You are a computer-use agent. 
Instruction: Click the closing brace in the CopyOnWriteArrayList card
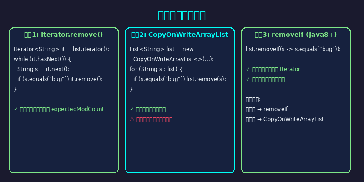pos(131,89)
